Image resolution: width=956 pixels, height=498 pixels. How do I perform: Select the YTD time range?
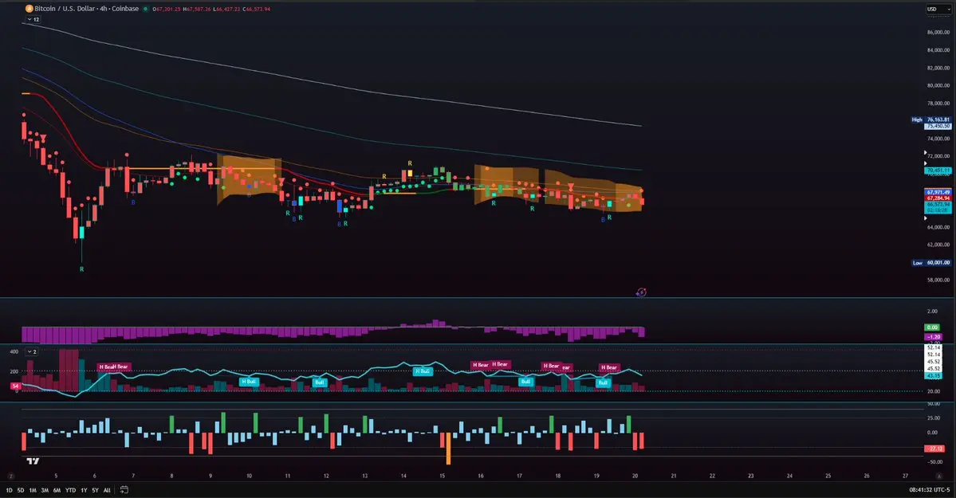71,490
